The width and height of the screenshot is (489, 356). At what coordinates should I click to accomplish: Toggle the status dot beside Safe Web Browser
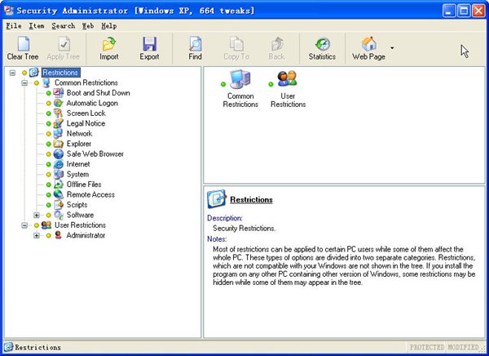pyautogui.click(x=48, y=154)
